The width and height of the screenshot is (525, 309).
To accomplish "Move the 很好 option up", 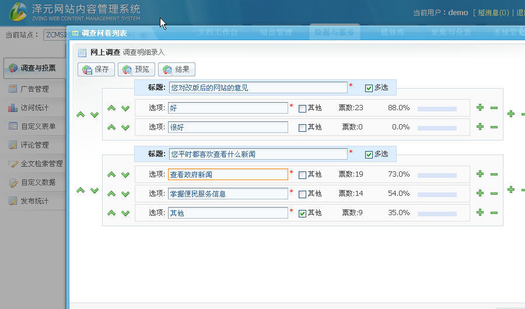I will (x=111, y=127).
